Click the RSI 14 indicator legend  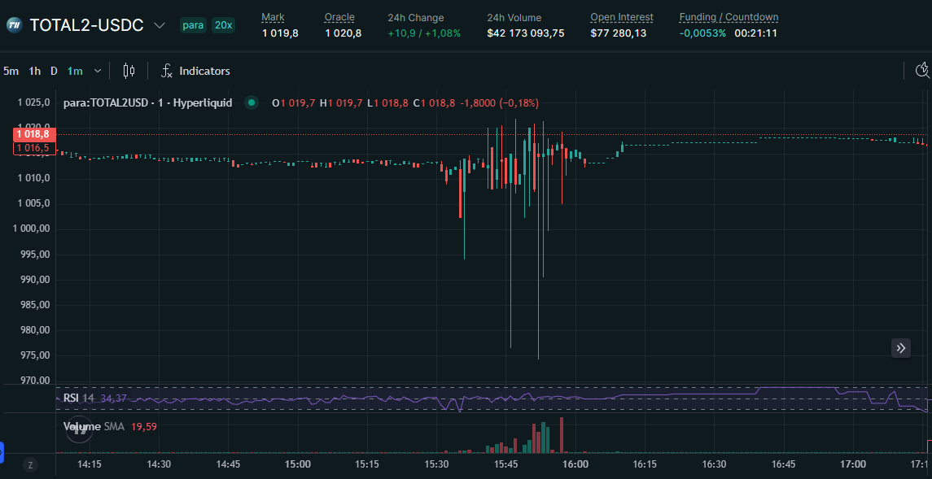point(78,398)
